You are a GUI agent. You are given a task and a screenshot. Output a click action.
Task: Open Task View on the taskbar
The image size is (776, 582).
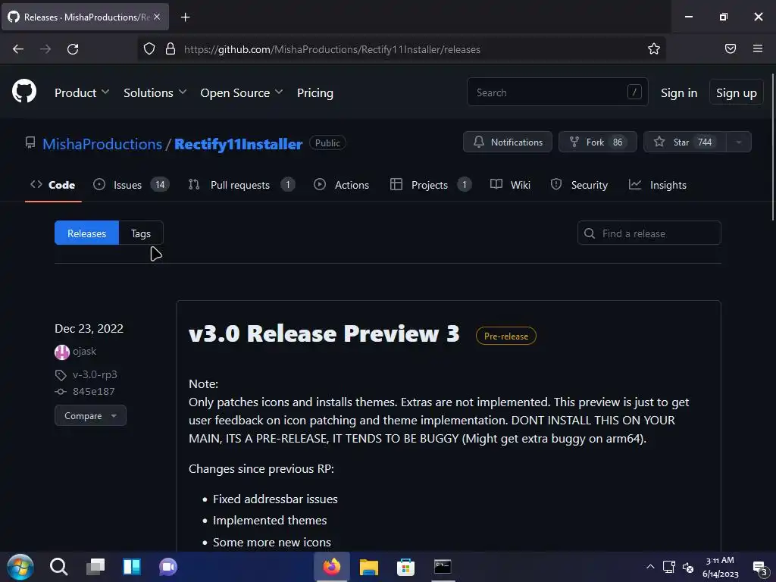click(x=95, y=567)
